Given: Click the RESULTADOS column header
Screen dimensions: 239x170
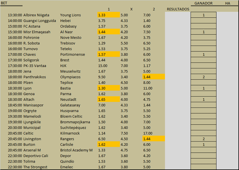Looking at the screenshot, I should coord(178,9).
